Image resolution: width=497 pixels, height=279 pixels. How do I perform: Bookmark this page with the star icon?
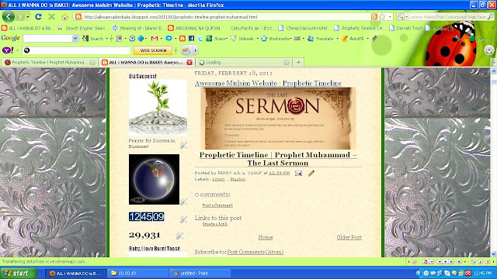[382, 17]
